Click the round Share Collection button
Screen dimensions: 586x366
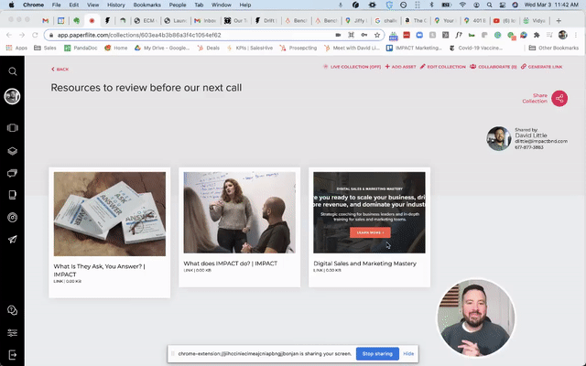[x=559, y=99]
